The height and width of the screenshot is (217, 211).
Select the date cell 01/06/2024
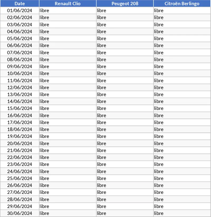tap(20, 11)
